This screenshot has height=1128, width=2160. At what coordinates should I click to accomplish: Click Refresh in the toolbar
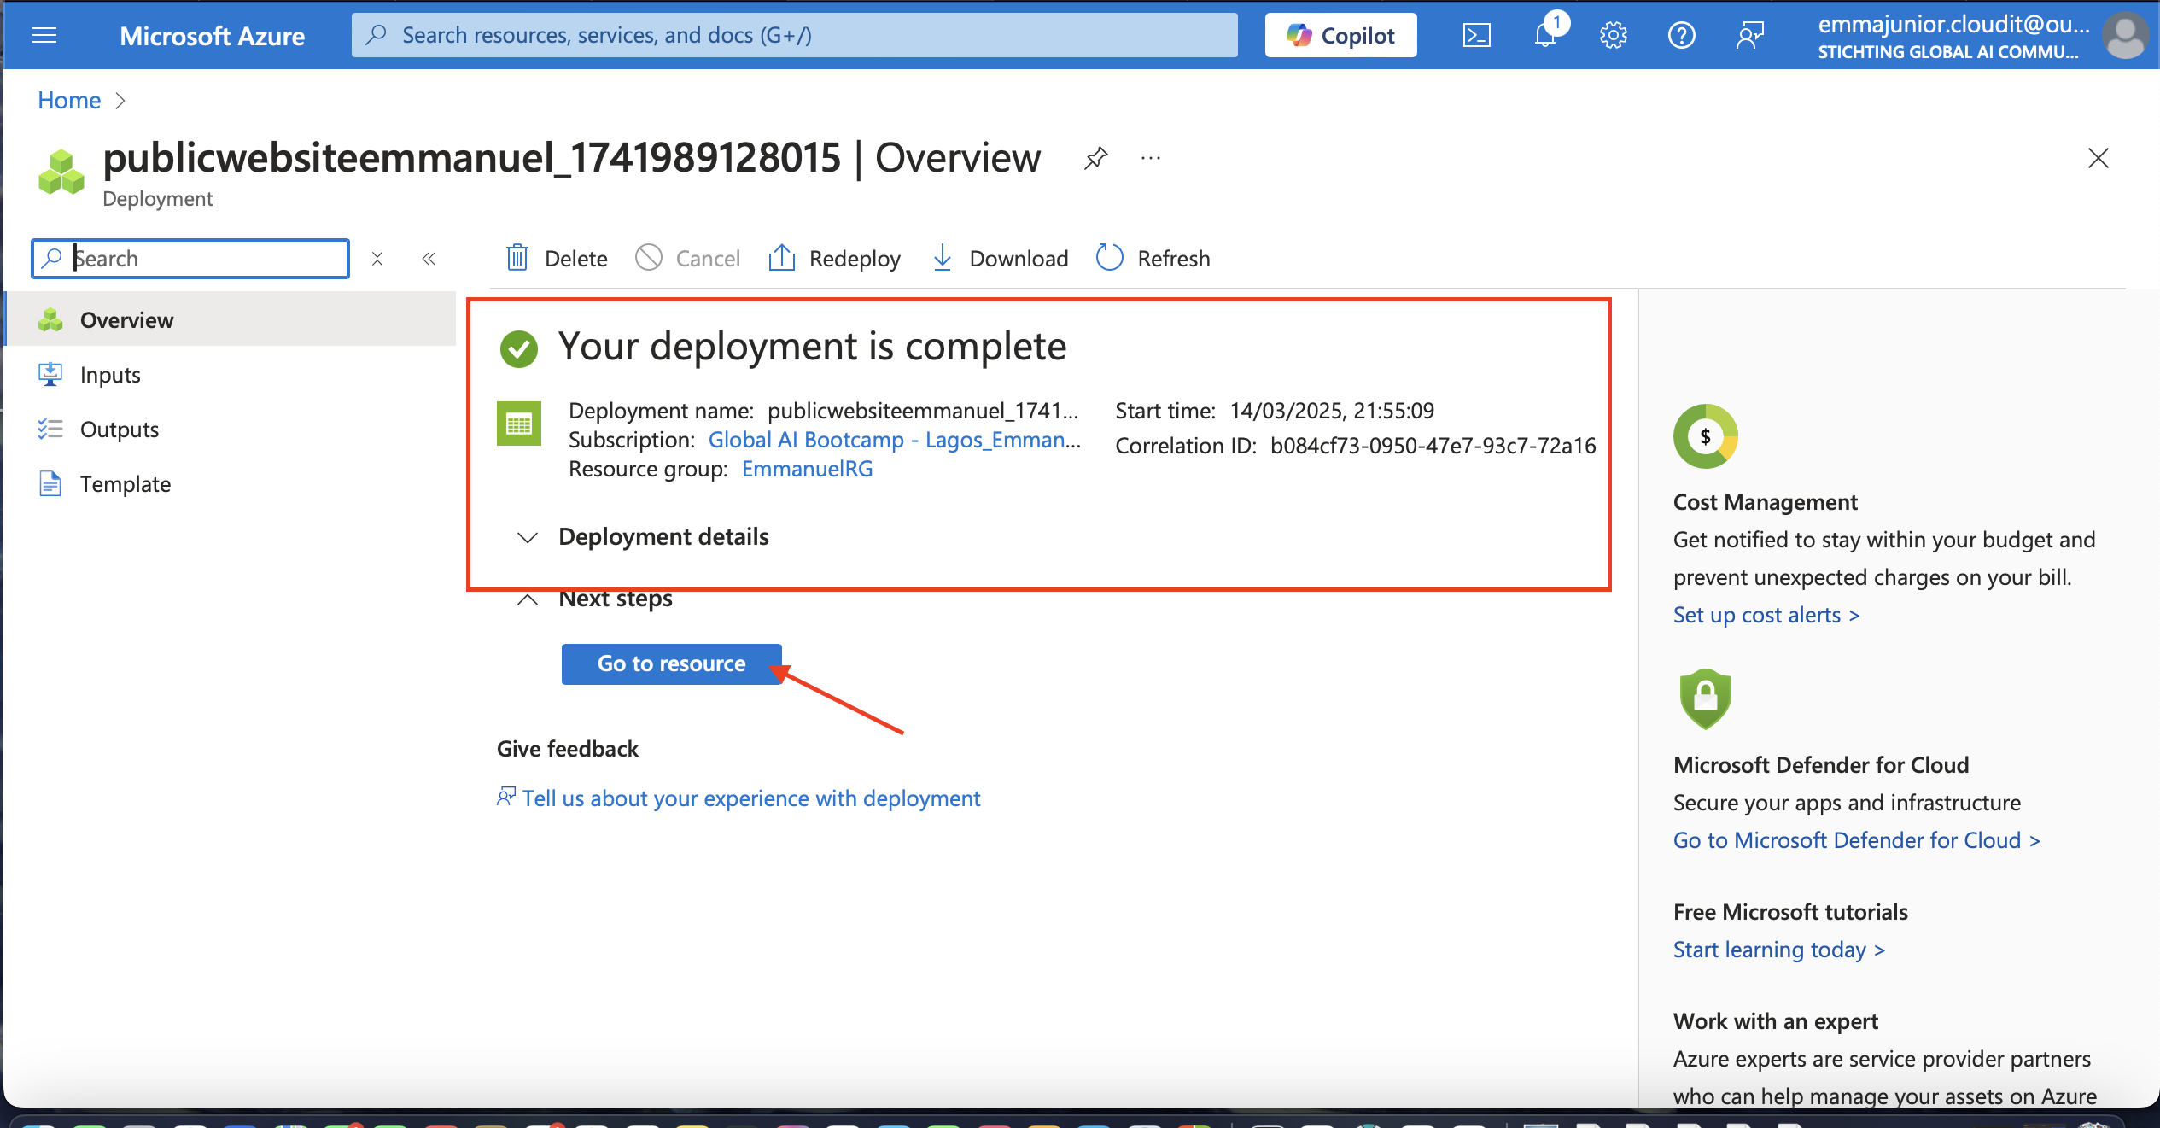pos(1153,258)
